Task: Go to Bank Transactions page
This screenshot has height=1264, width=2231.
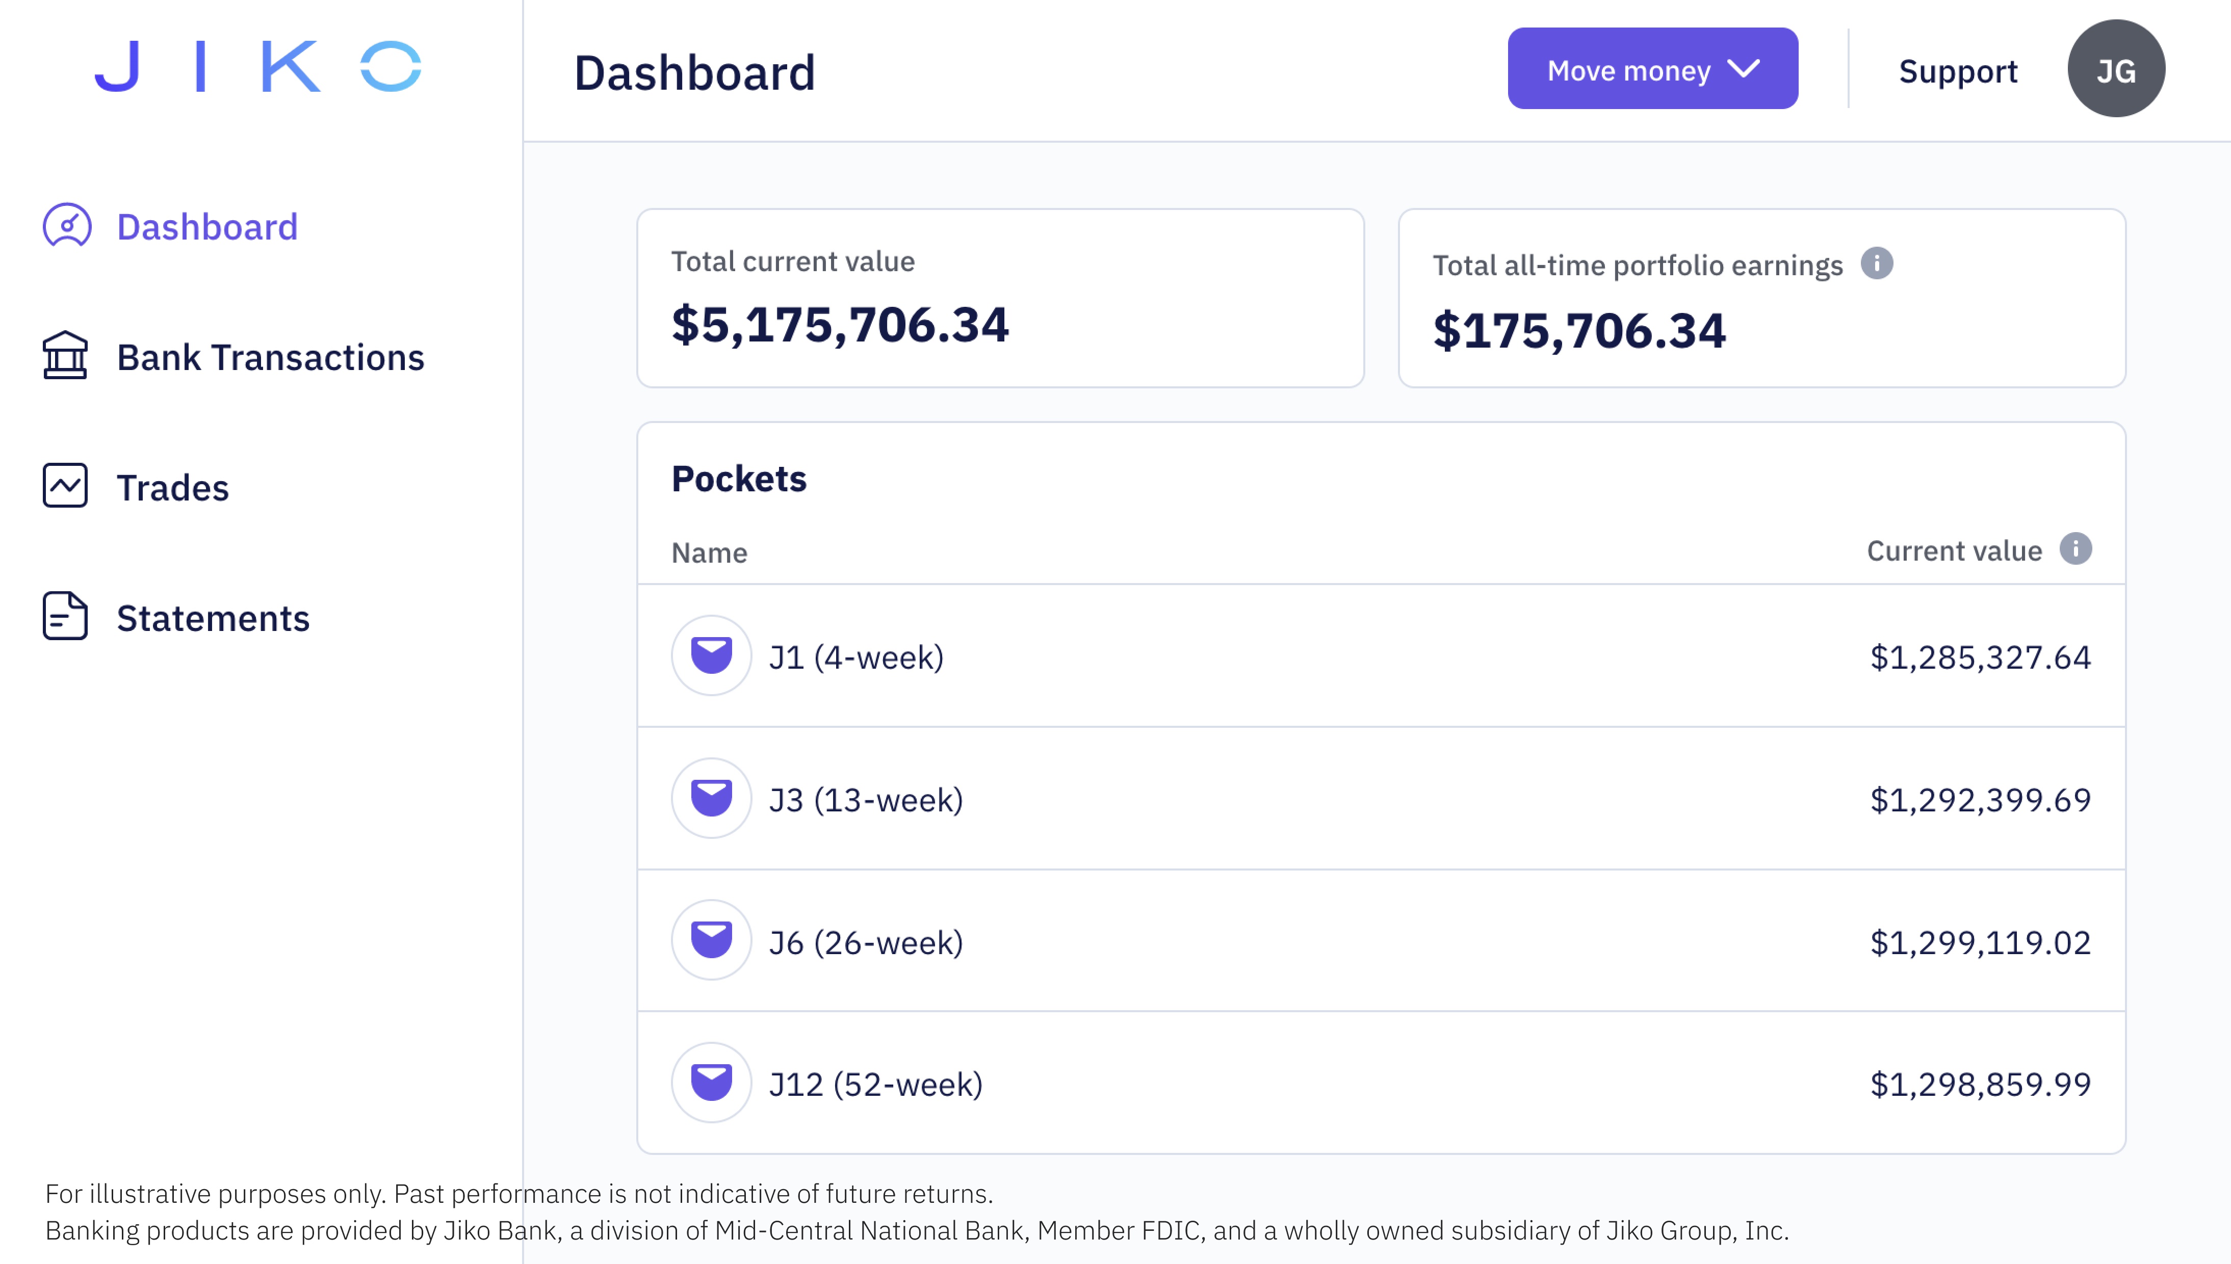Action: click(270, 358)
